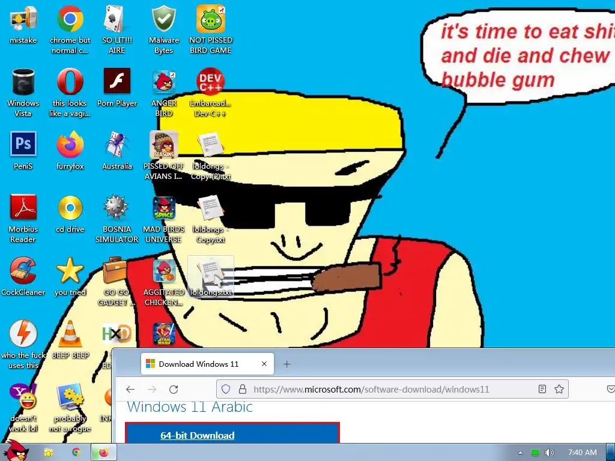Select the "Download Windows 11" browser tab

point(207,364)
